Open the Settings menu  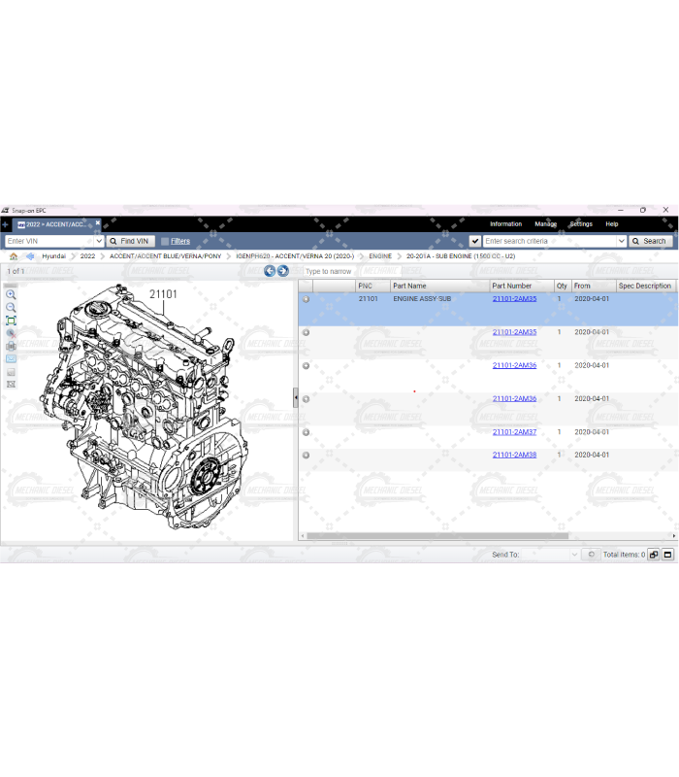click(x=580, y=224)
